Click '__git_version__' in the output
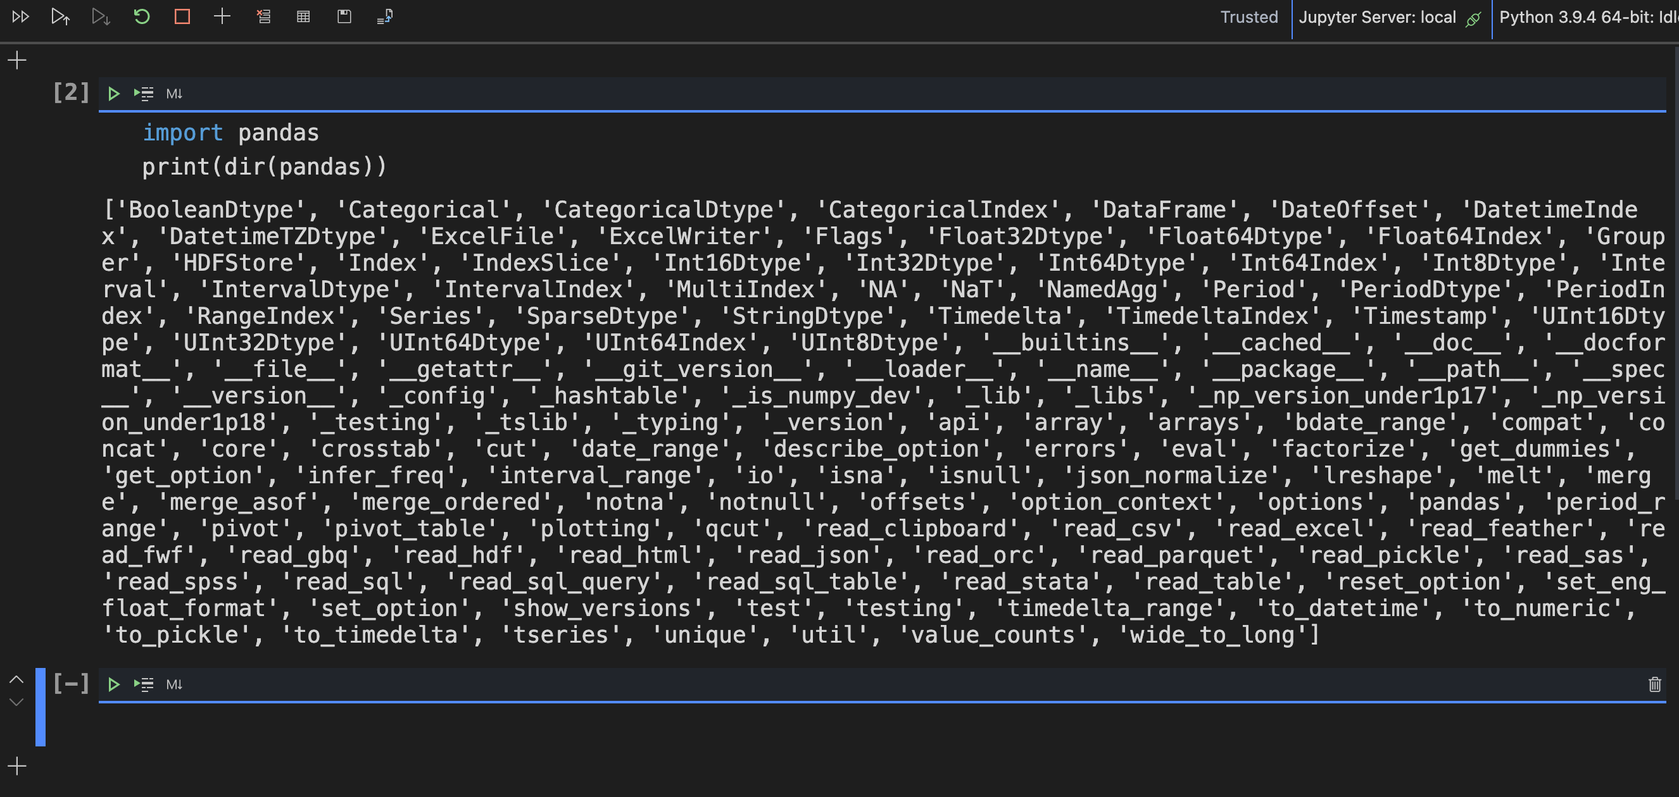The height and width of the screenshot is (797, 1679). (698, 369)
